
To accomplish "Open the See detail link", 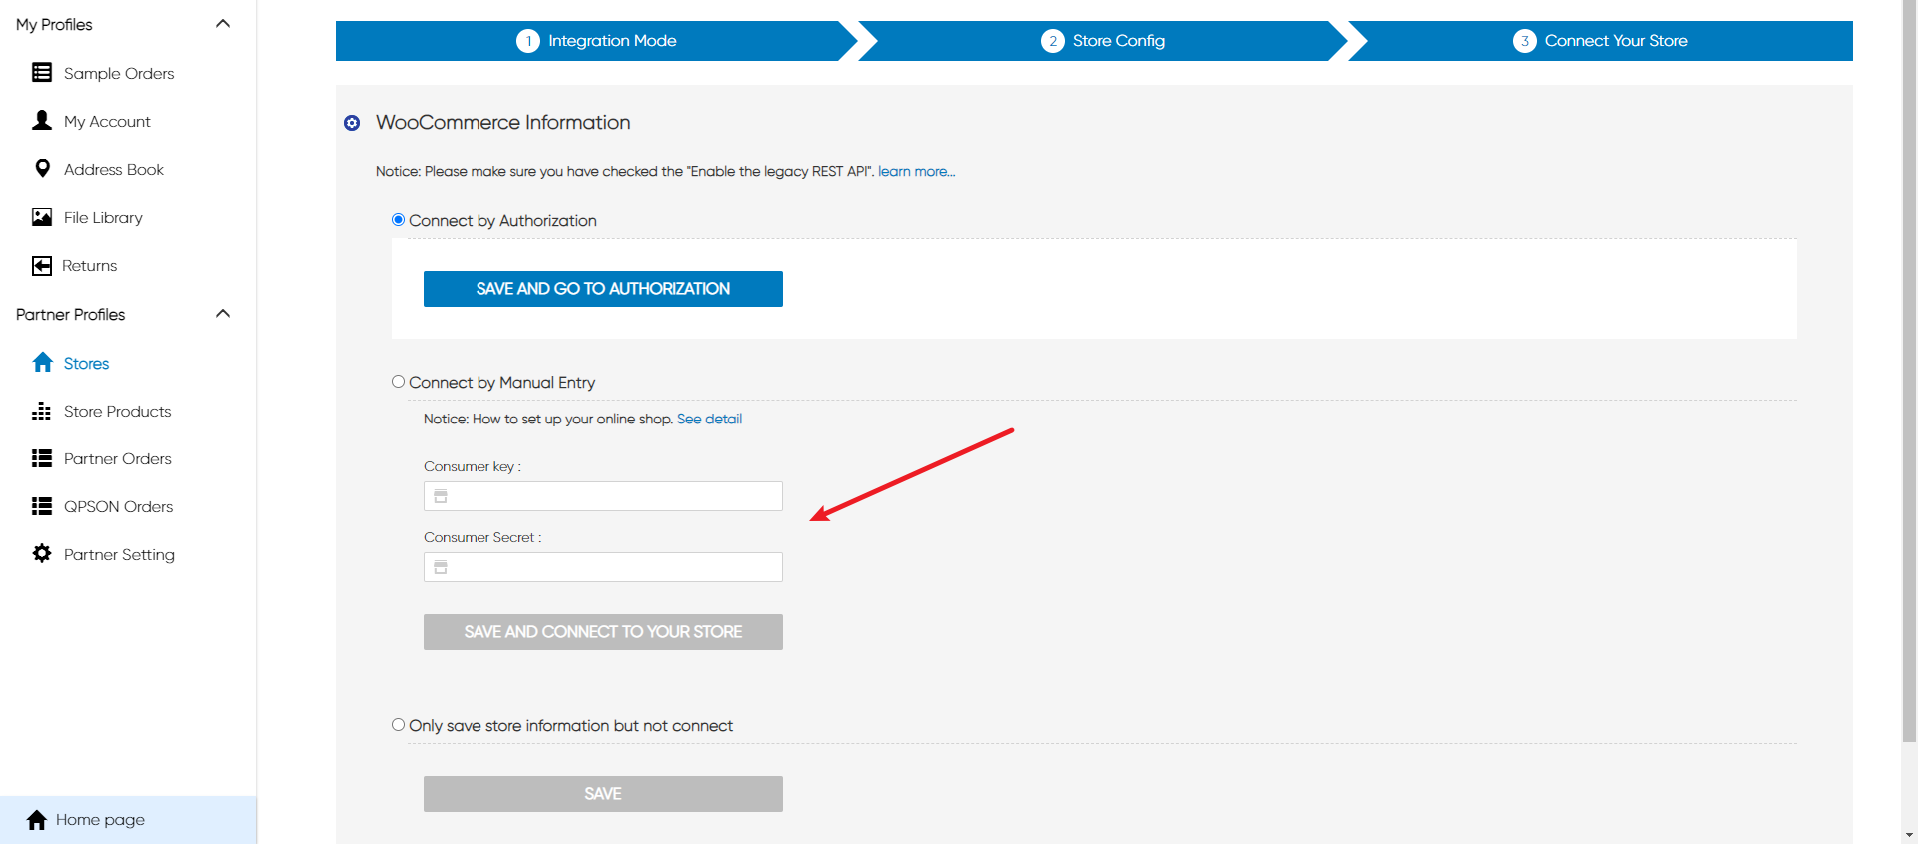I will 709,420.
